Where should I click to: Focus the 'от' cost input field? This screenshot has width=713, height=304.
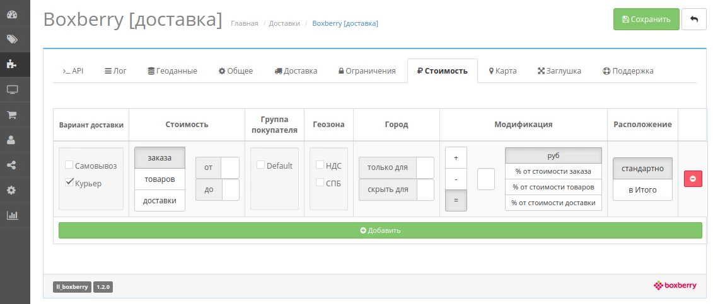click(230, 168)
